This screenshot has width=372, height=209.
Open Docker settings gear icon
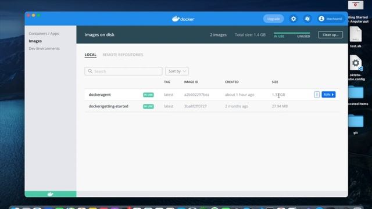click(294, 19)
